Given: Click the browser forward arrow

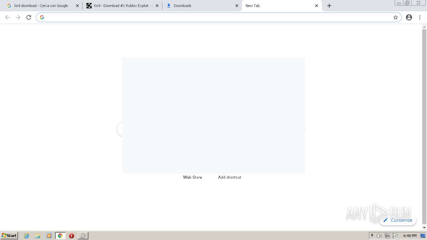Looking at the screenshot, I should (x=18, y=17).
